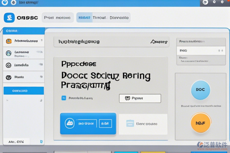Click the blue person icon beside Loaseive

[x=8, y=53]
